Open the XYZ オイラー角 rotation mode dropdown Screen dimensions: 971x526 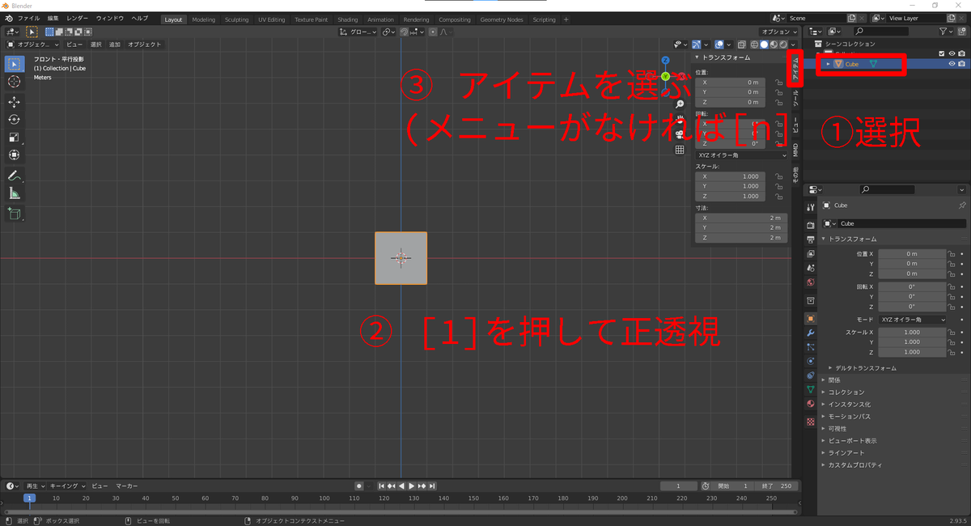(x=741, y=155)
